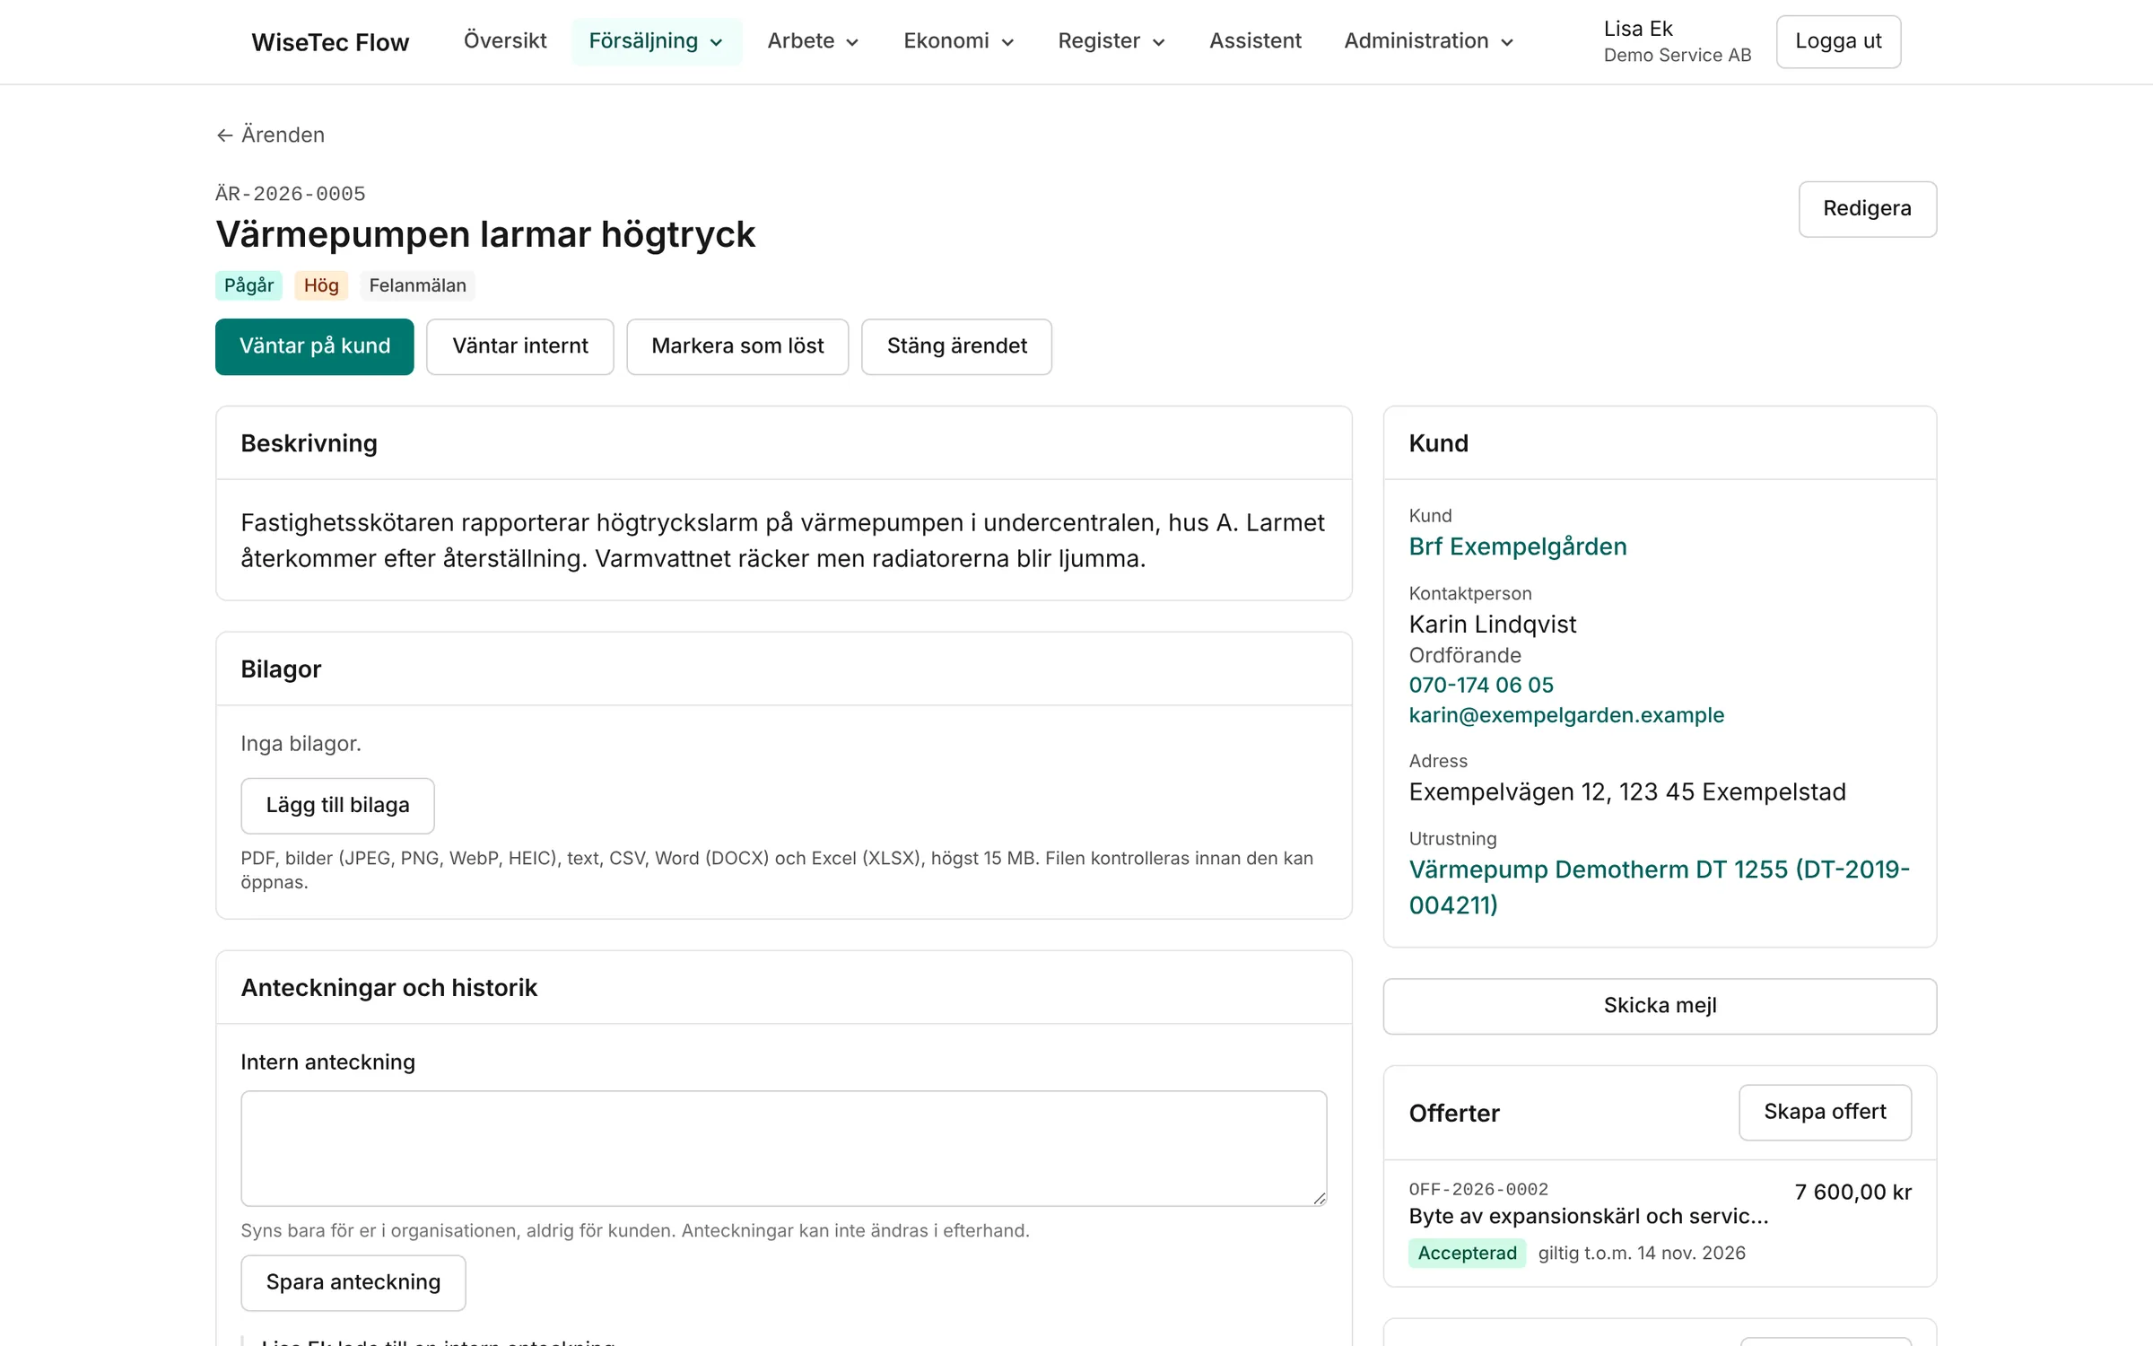Screen dimensions: 2153x1346
Task: Click the Skicka mejl button
Action: 1660,1006
